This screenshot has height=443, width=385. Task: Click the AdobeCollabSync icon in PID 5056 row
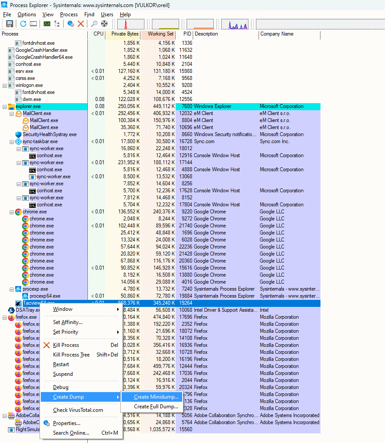tap(11, 416)
